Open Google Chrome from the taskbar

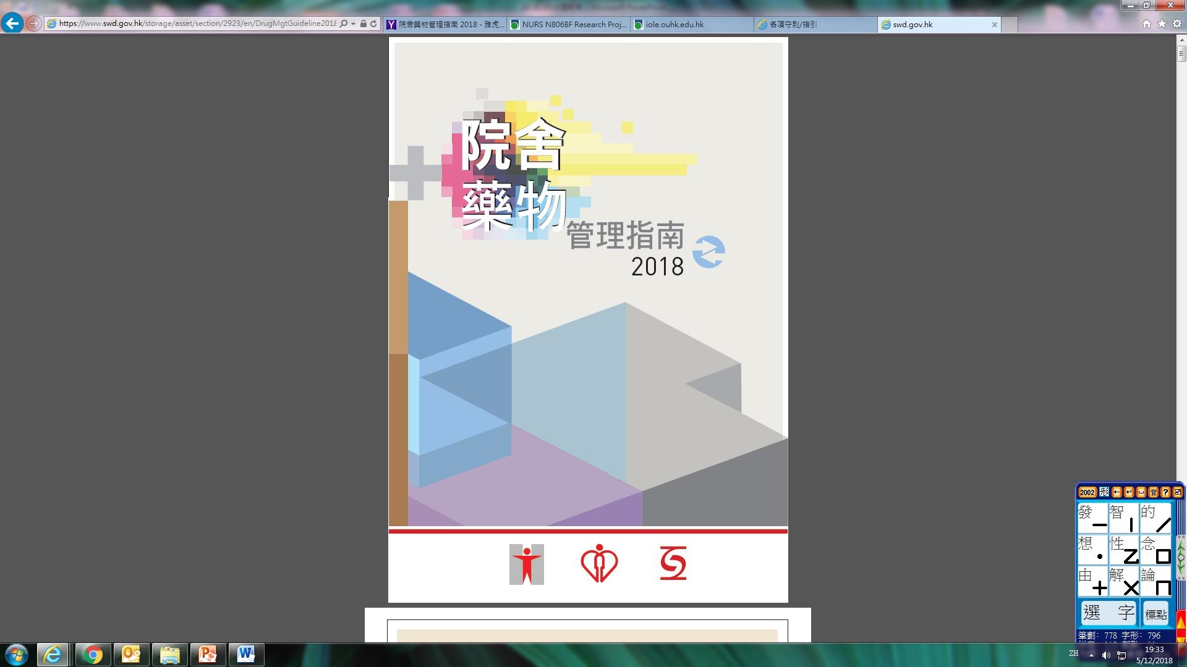point(93,655)
